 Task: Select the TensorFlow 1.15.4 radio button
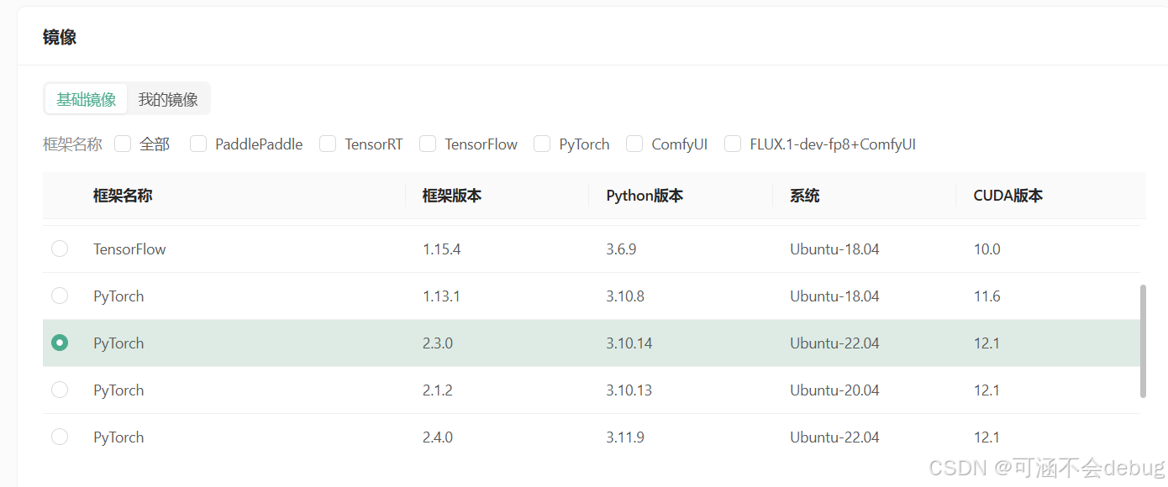60,249
